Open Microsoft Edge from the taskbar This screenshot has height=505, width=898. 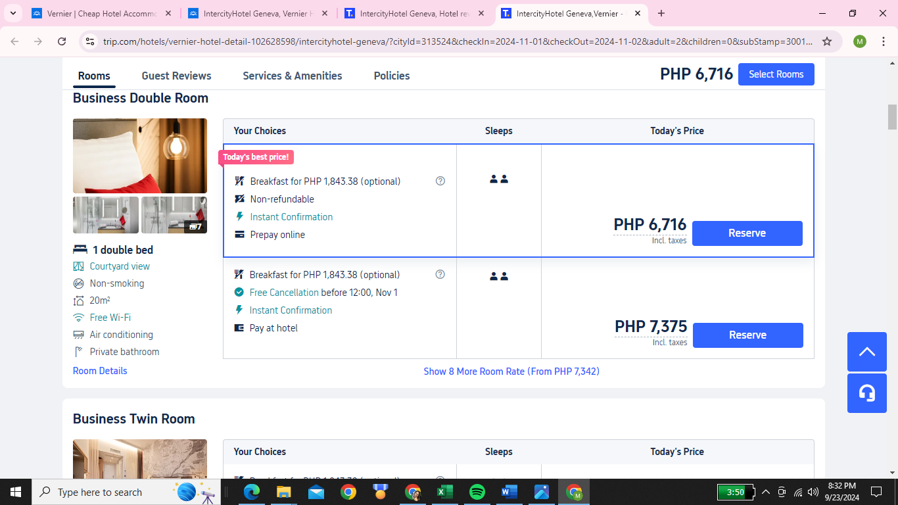251,492
